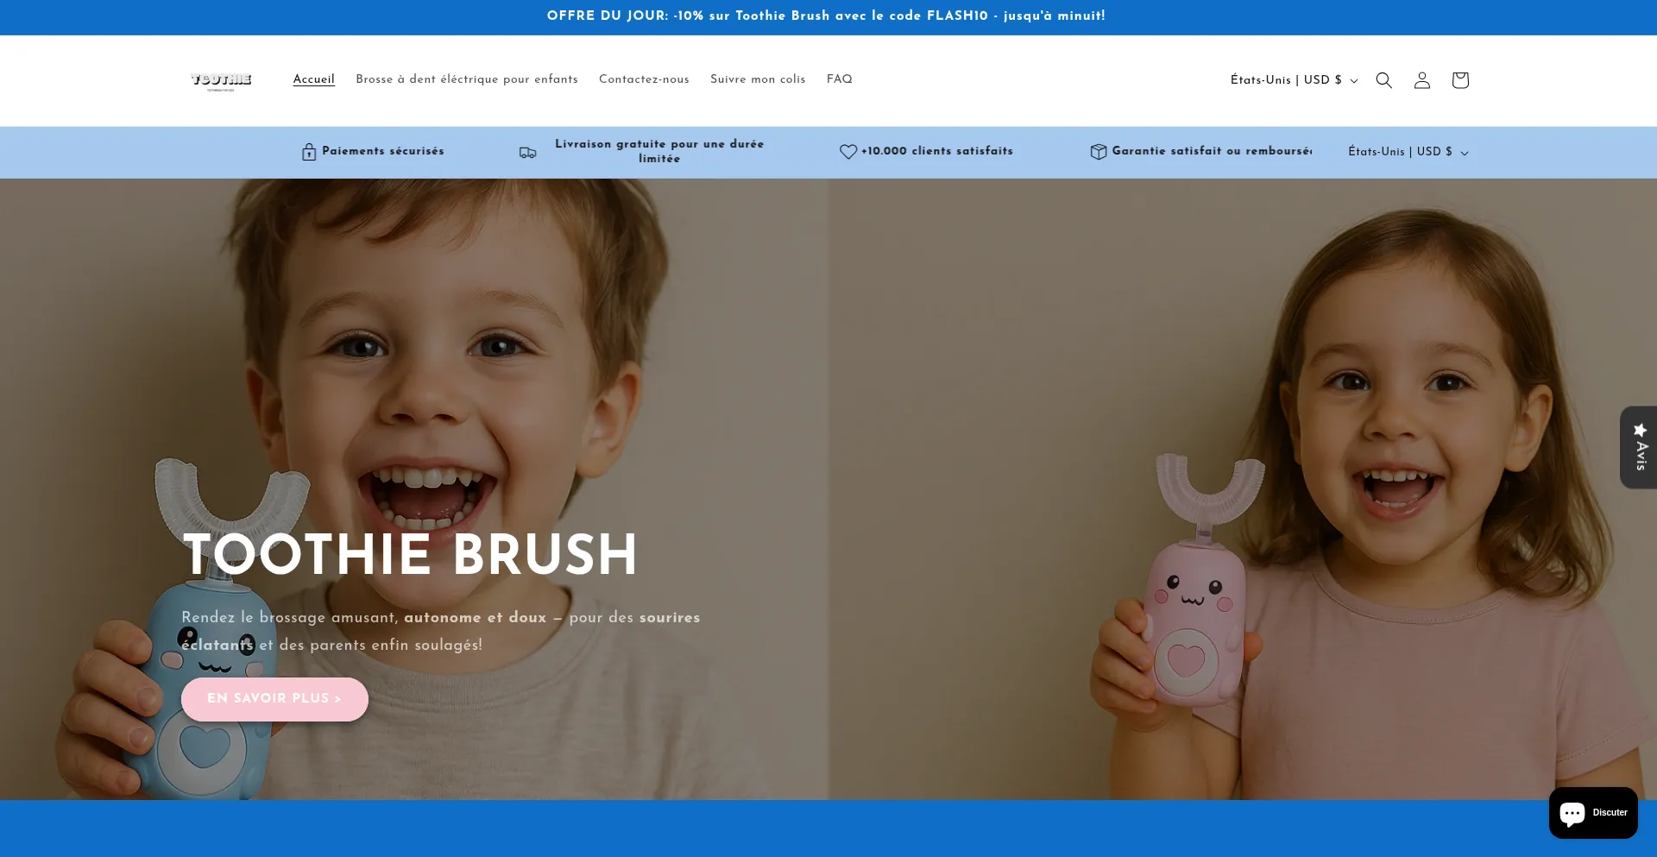
Task: Click the account login icon
Action: click(x=1421, y=80)
